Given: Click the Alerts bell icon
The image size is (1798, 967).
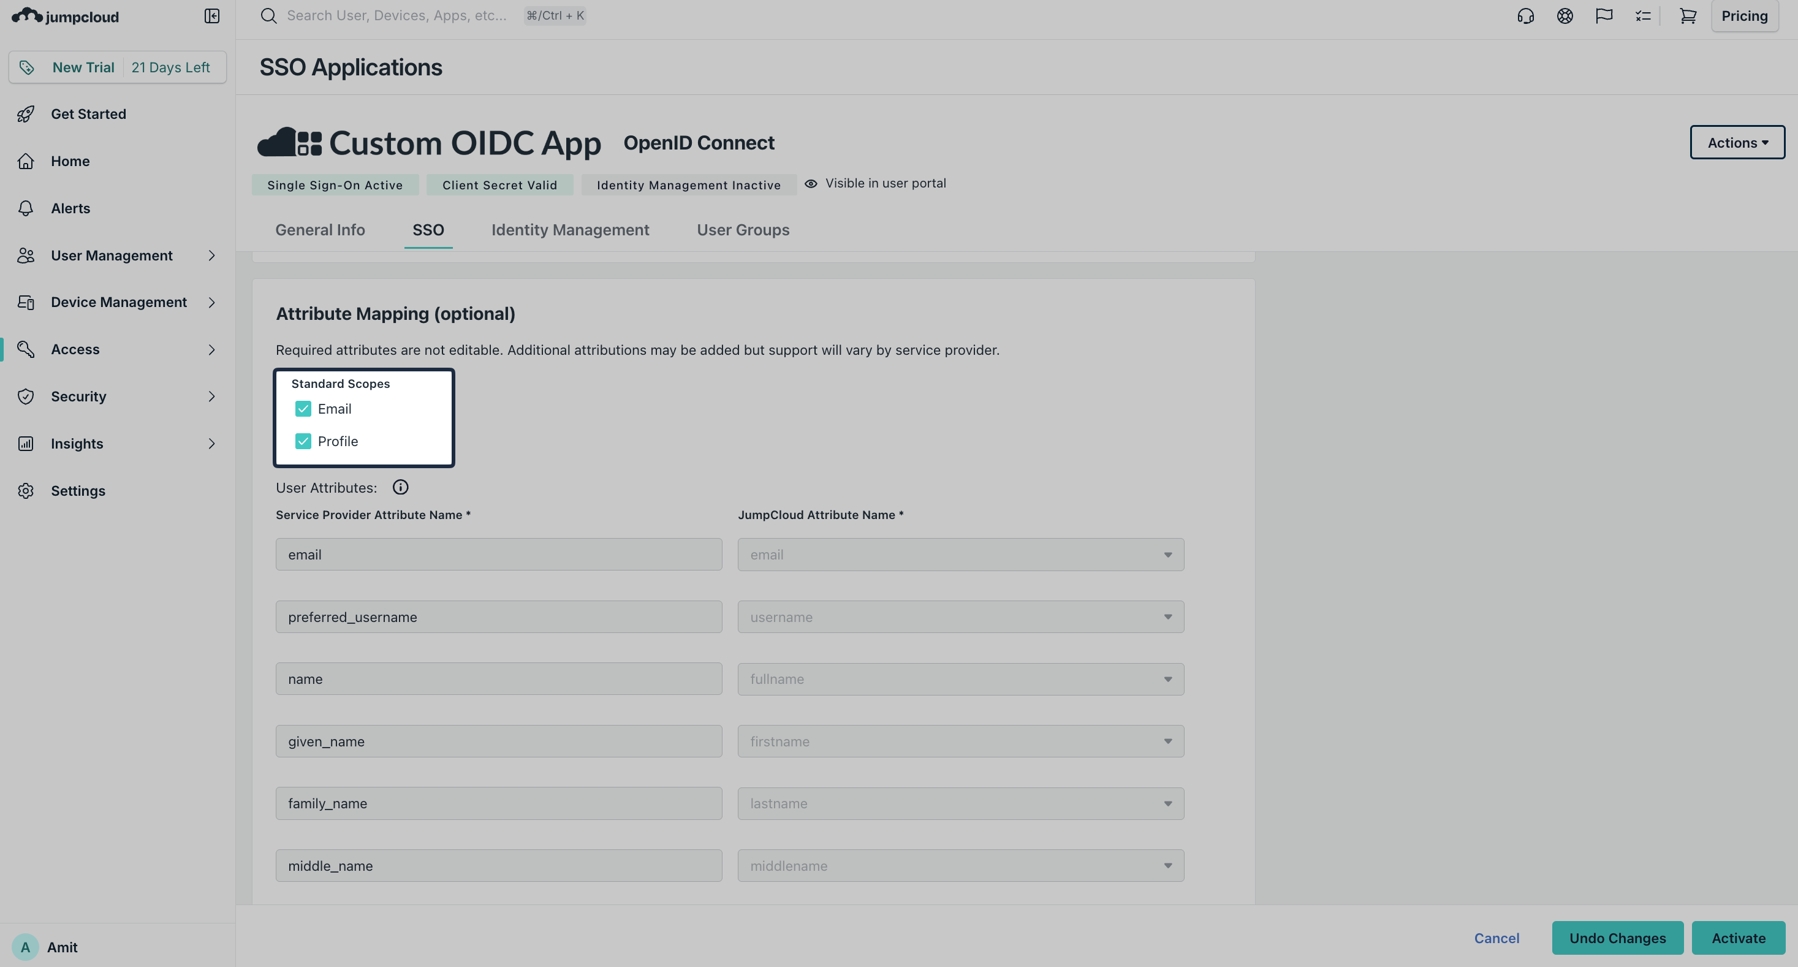Looking at the screenshot, I should (x=26, y=208).
